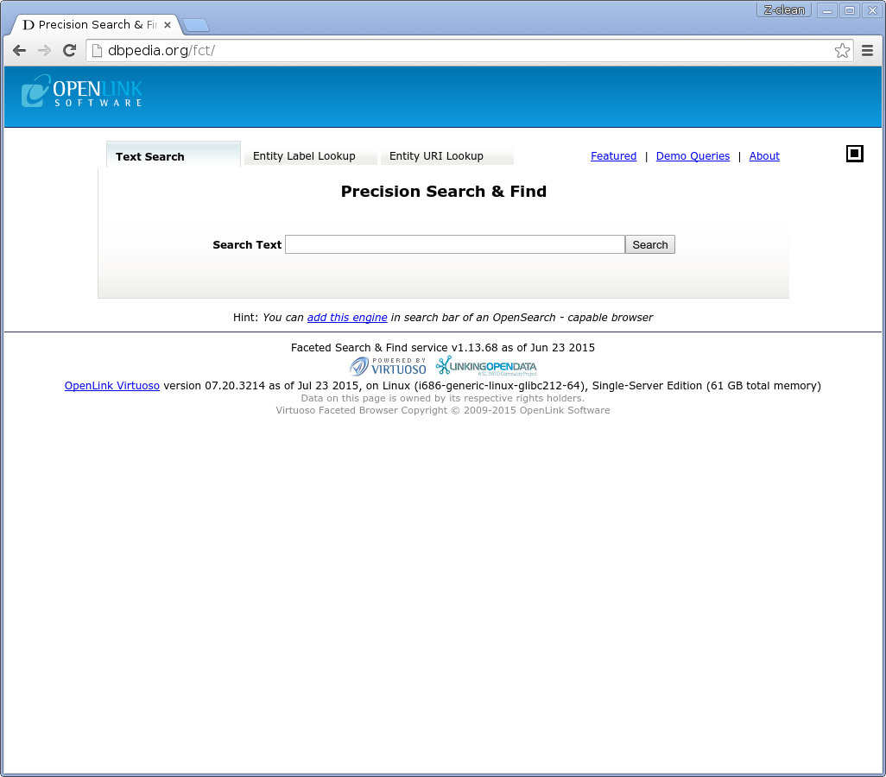Click the black square icon beside About
886x777 pixels.
click(x=854, y=154)
